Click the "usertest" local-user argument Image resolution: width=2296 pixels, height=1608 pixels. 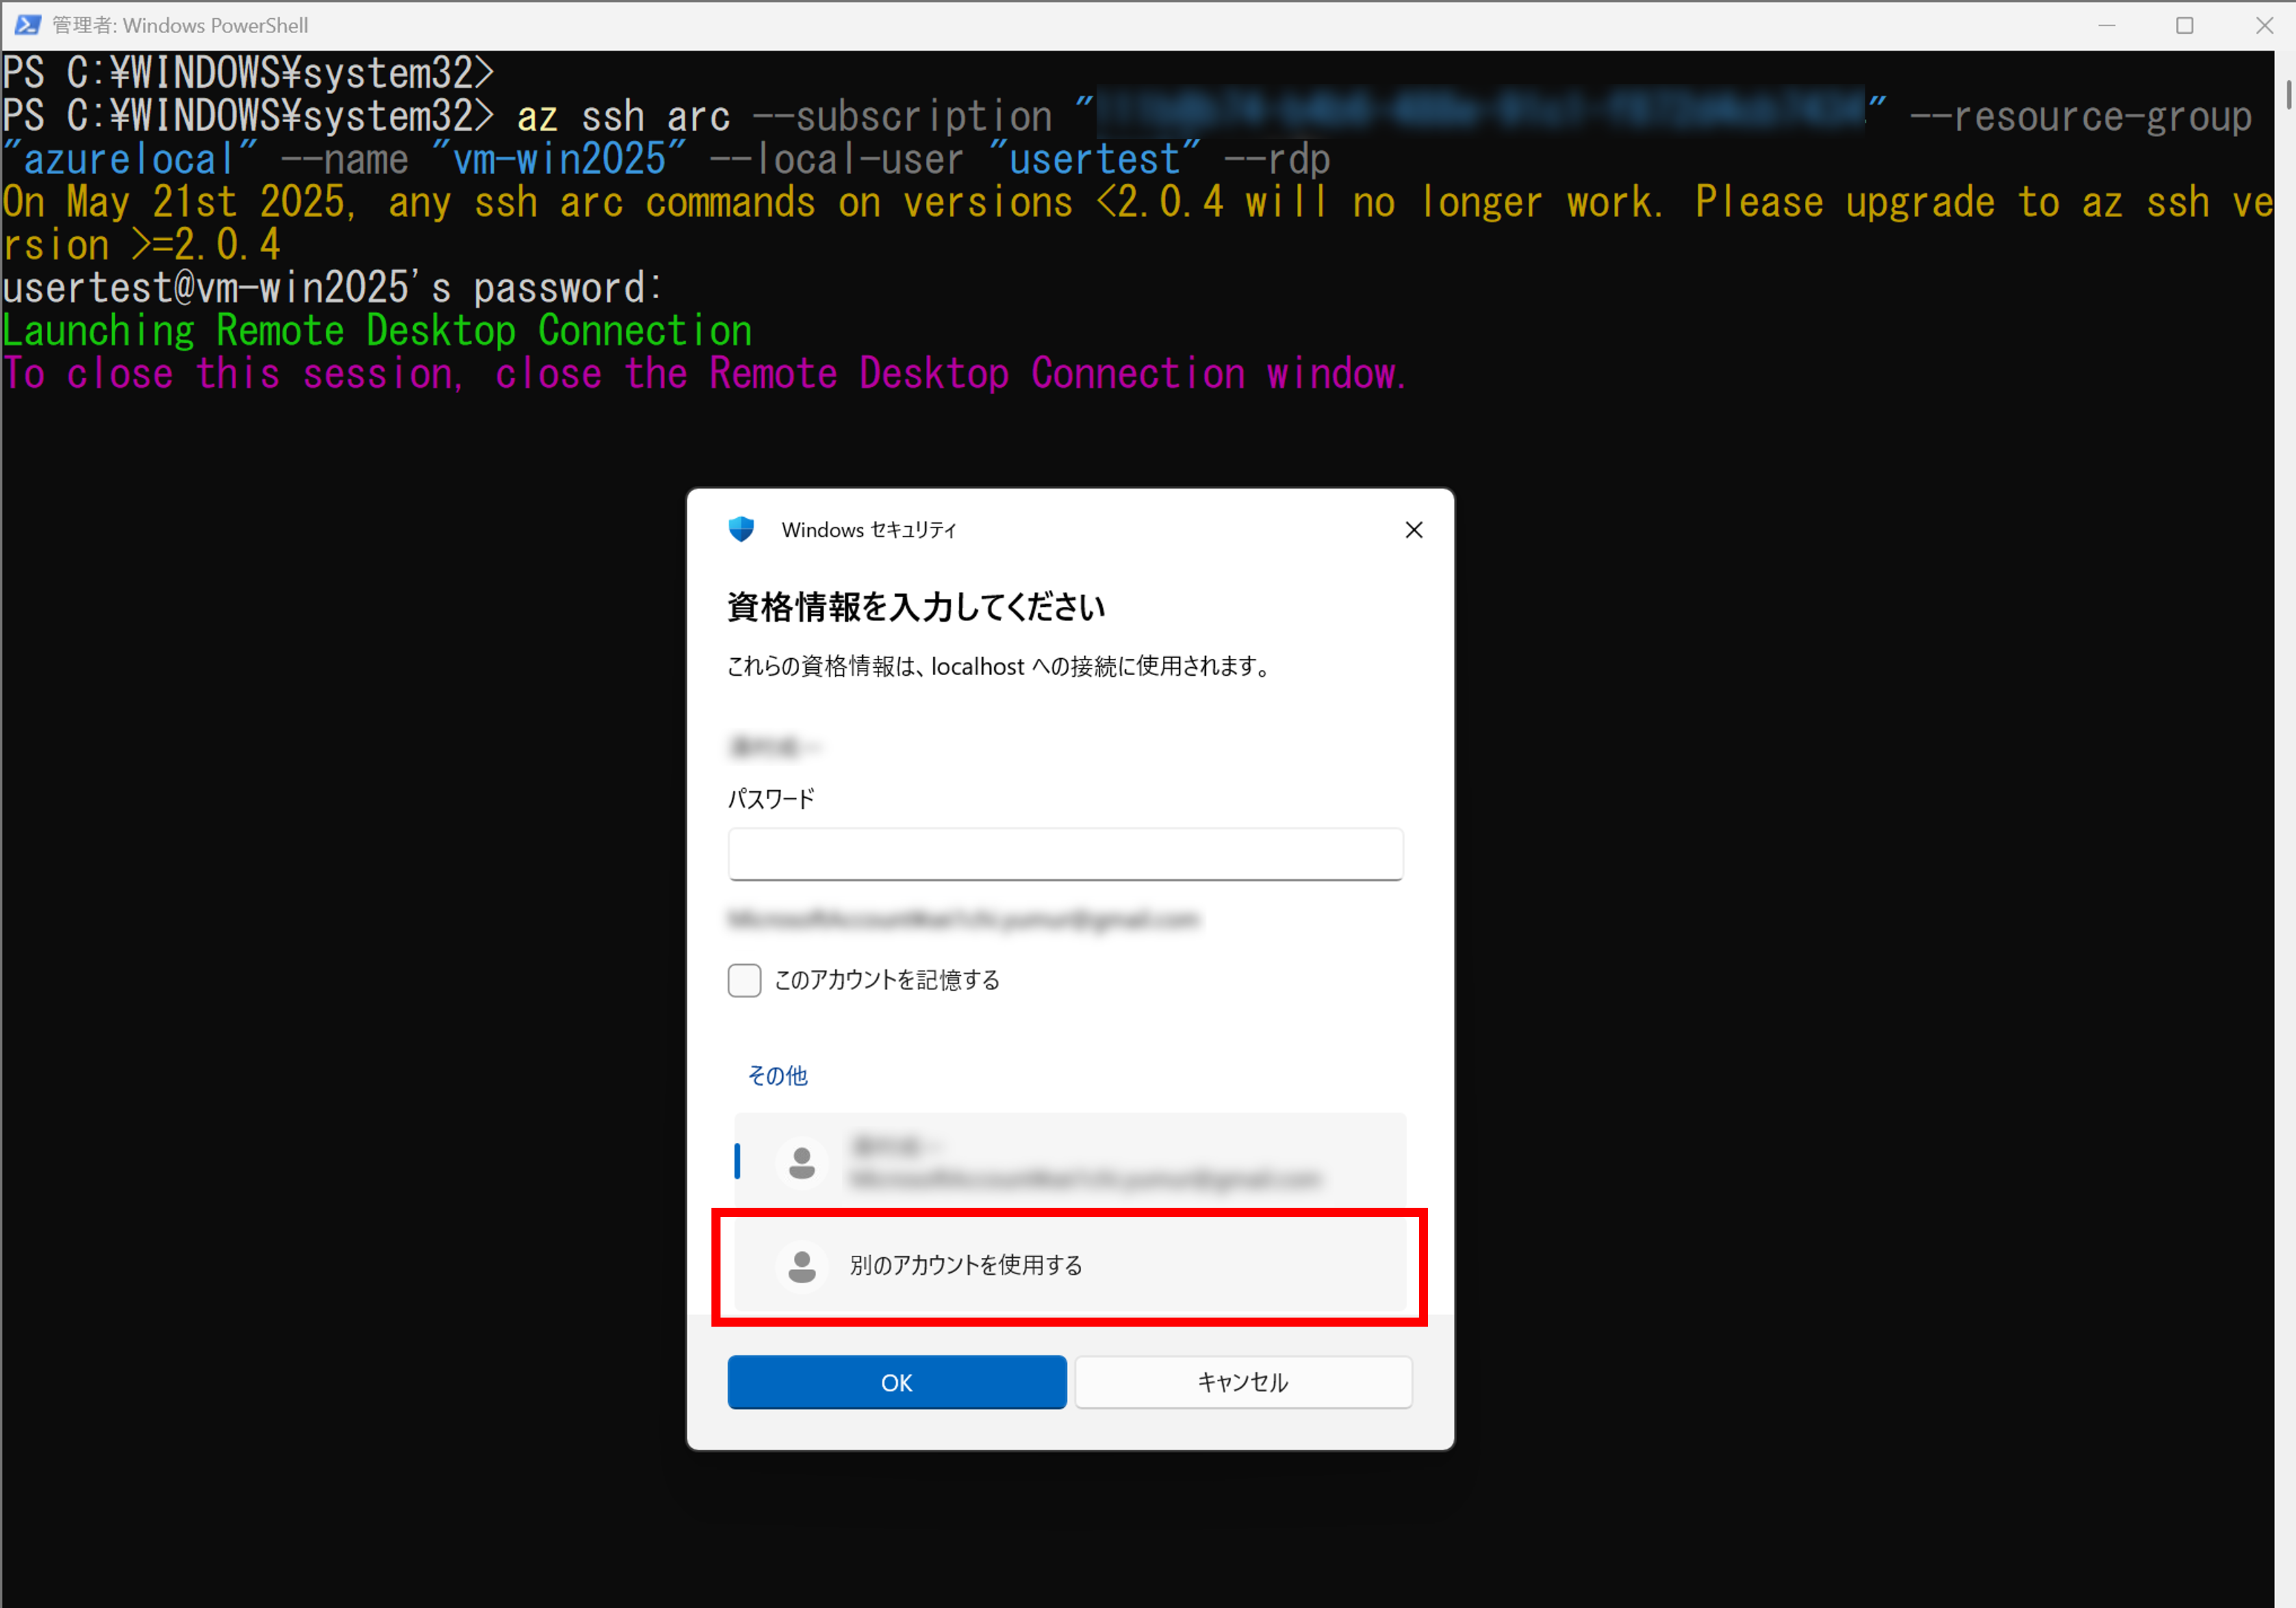coord(1094,159)
